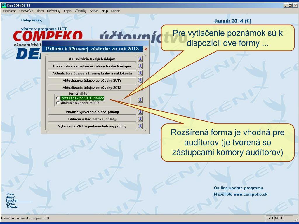The image size is (299, 224).
Task: Click the NUM status bar indicator
Action: [x=278, y=218]
